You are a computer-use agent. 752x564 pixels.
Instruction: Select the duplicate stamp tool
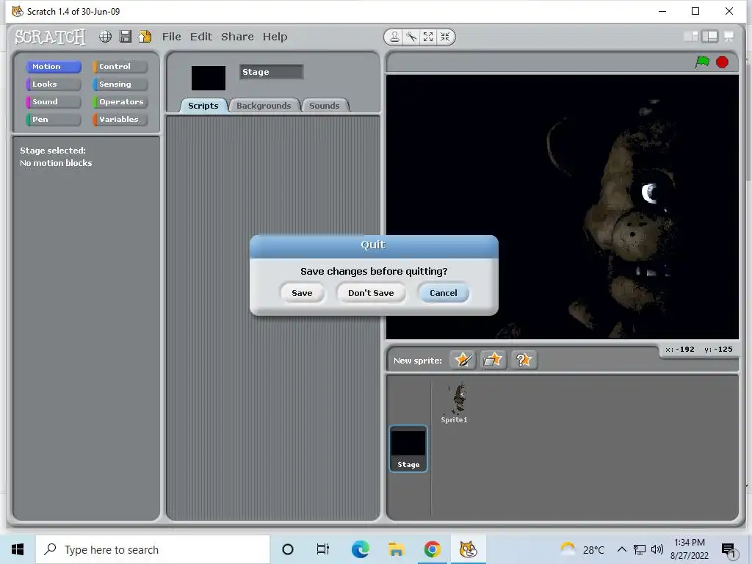coord(394,37)
